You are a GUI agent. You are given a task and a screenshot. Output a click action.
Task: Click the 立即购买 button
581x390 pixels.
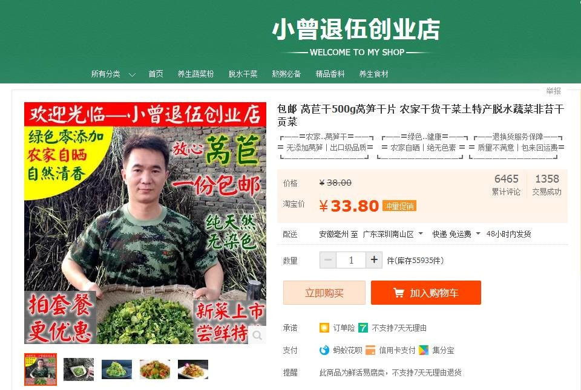click(324, 293)
